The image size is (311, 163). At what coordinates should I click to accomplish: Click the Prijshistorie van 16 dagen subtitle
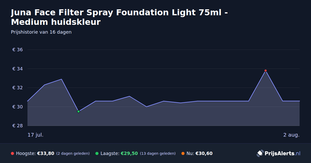pos(41,32)
